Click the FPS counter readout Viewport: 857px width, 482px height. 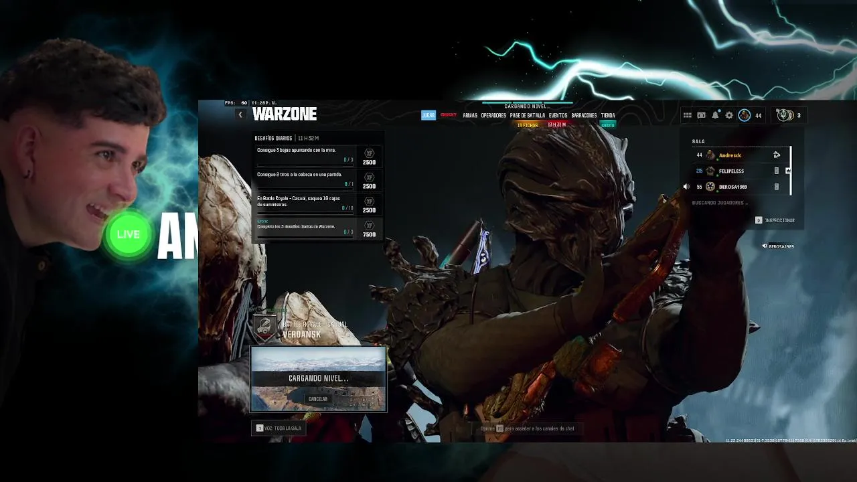pos(236,103)
